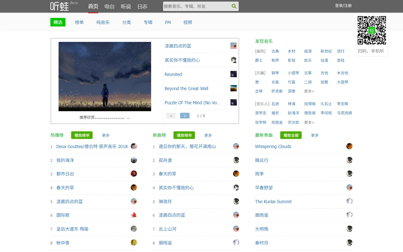Screen dimensions: 403x252
Task: Click the 播放全部 button for 最新单曲
Action: 291,135
